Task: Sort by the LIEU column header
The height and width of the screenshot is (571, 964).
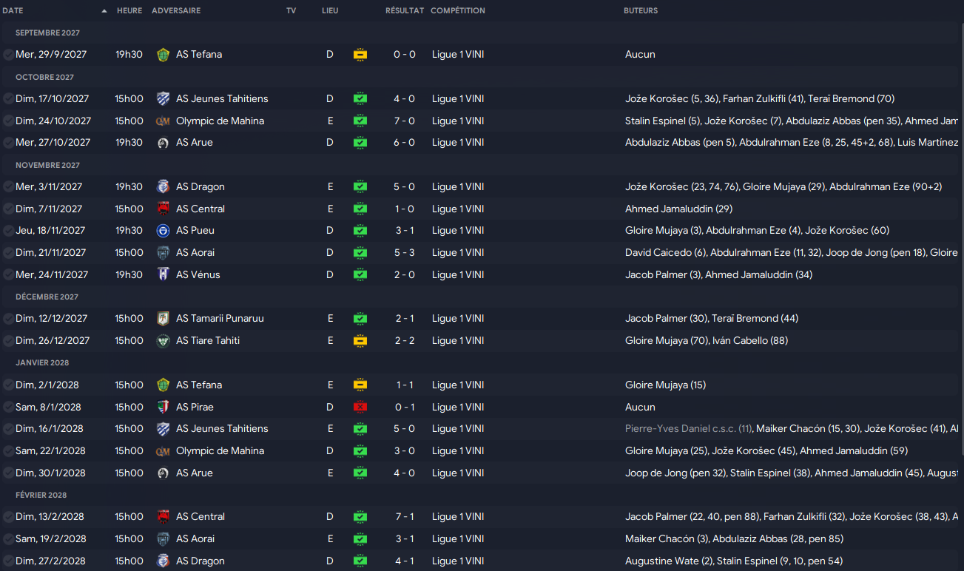Action: pyautogui.click(x=330, y=11)
